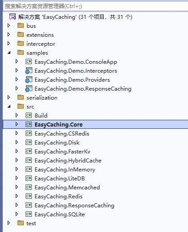Select the EasyCaching.Memcached project
Viewport: 188px width, 232px height.
coord(67,188)
